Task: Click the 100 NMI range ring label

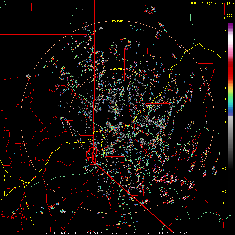Action: (117, 21)
